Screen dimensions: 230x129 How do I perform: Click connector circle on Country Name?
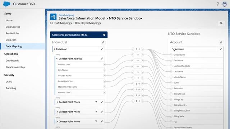tap(105, 76)
